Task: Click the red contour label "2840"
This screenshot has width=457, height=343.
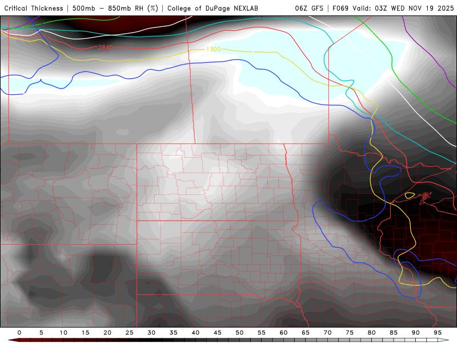Action: click(x=106, y=47)
